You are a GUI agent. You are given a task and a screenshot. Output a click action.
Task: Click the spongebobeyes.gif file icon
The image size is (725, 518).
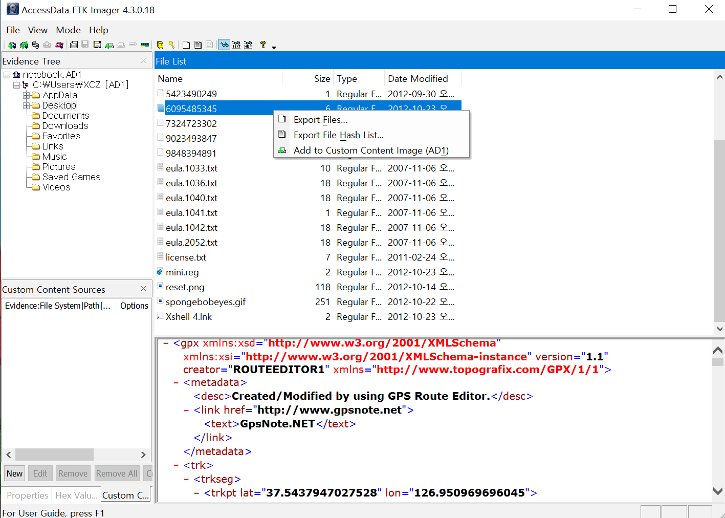(x=160, y=301)
